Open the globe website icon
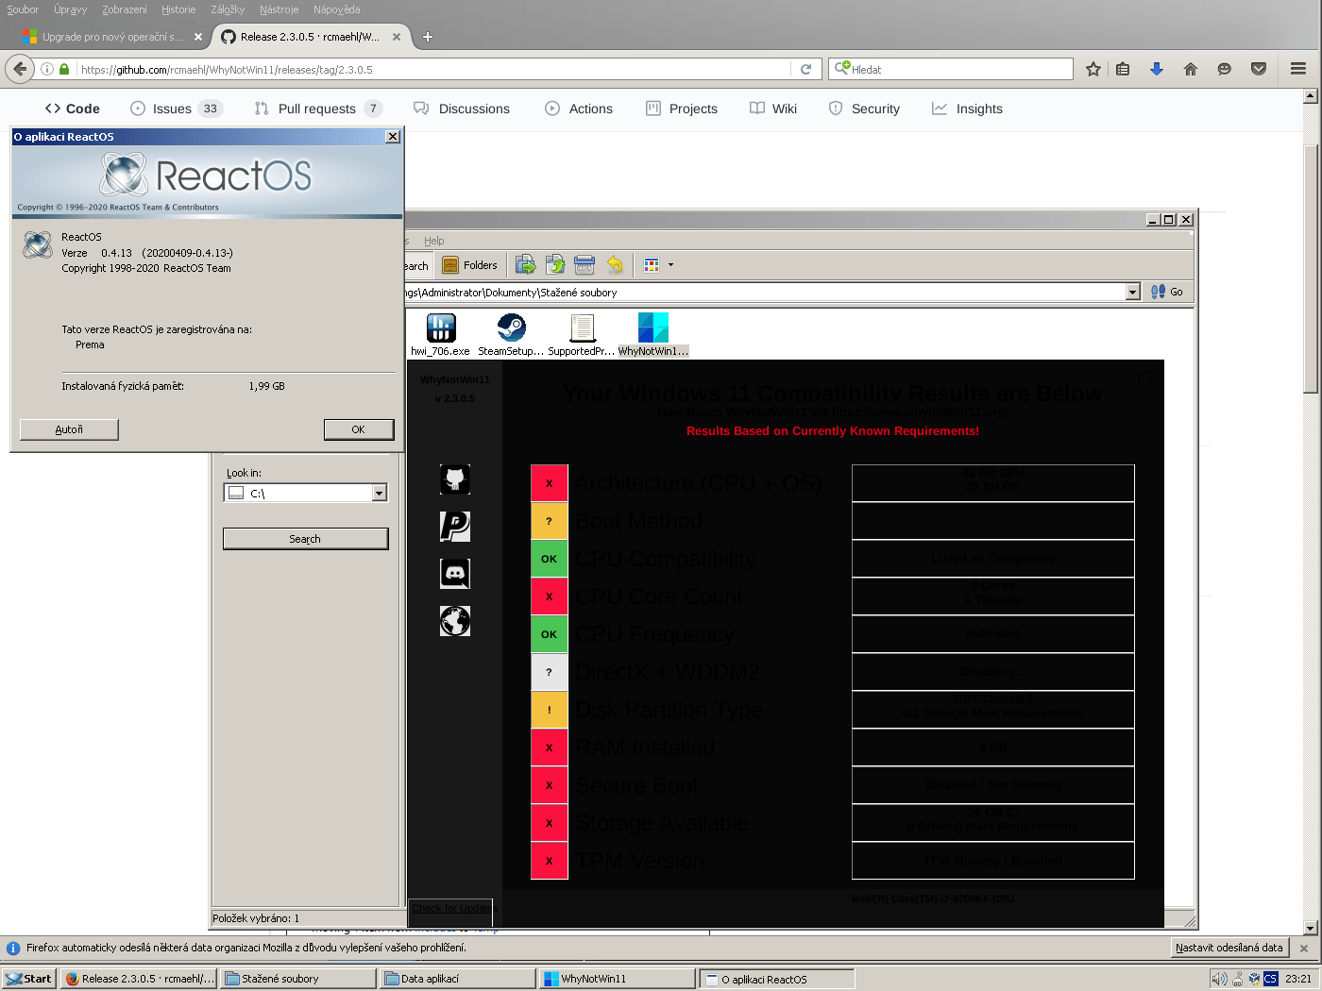 [454, 621]
